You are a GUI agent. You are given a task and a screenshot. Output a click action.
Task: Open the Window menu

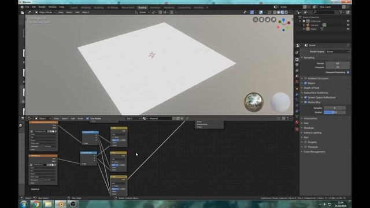pos(53,7)
